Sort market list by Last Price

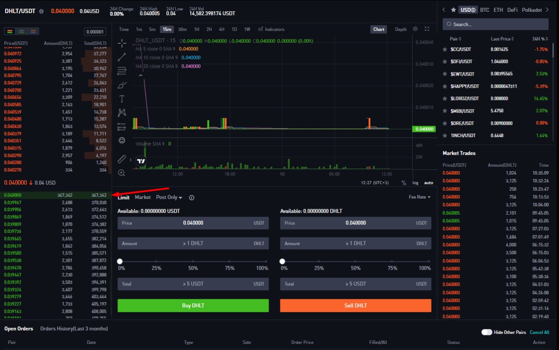coord(503,39)
